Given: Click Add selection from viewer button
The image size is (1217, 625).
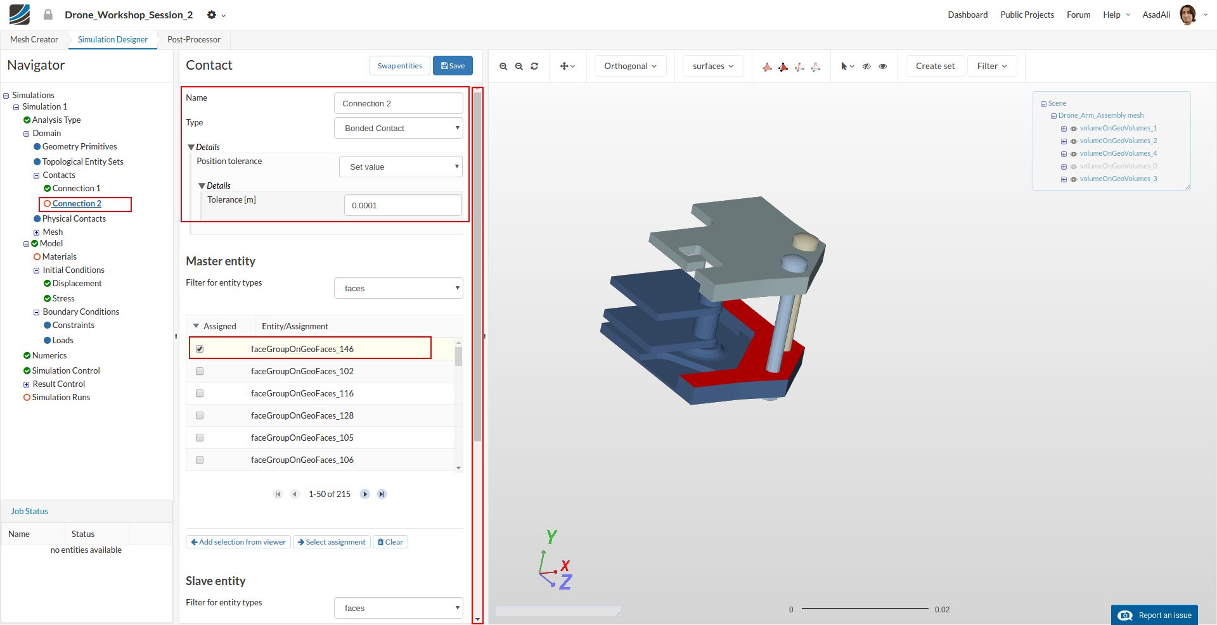Looking at the screenshot, I should coord(238,542).
